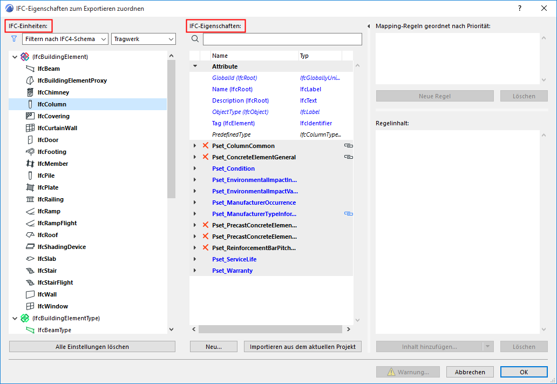The height and width of the screenshot is (384, 557).
Task: Select the 'Description (IfcRoot)' attribute row
Action: (x=271, y=100)
